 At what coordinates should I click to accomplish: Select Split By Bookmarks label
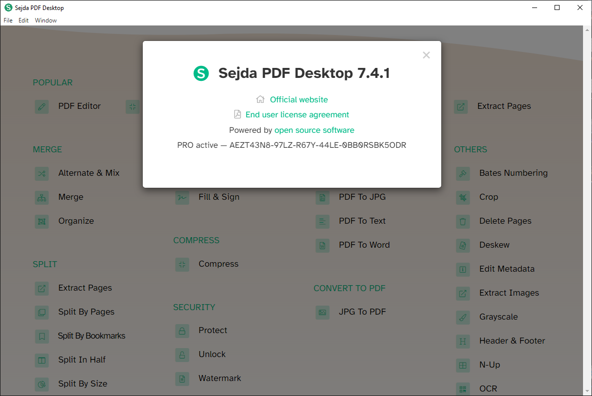point(91,336)
